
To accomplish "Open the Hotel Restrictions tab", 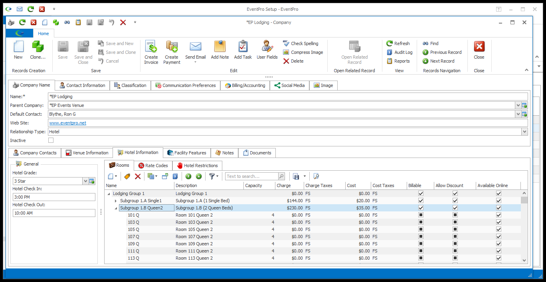I will 197,166.
